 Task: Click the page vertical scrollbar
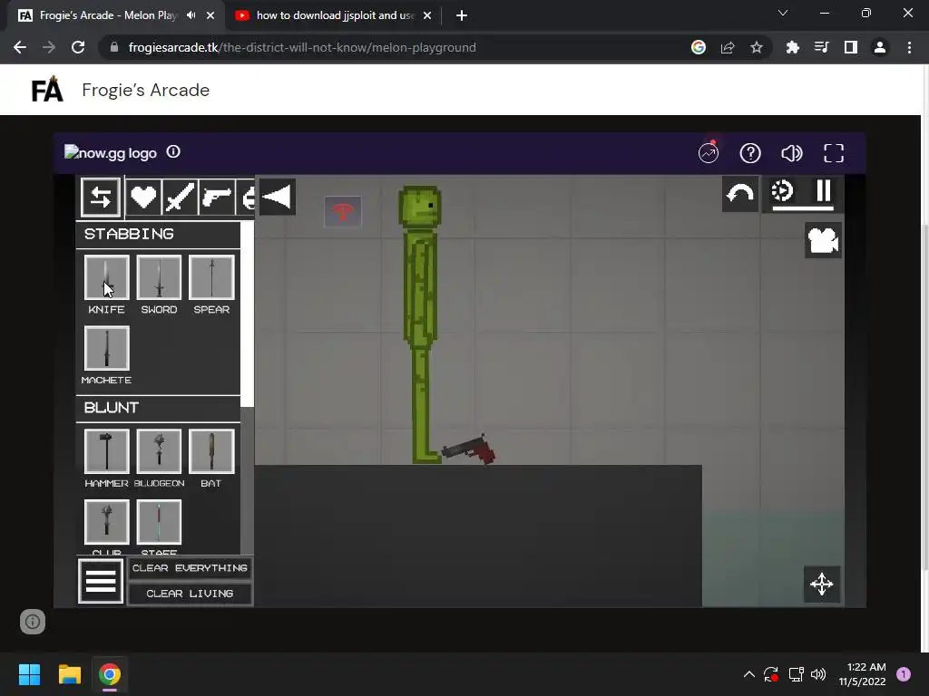coord(925,398)
